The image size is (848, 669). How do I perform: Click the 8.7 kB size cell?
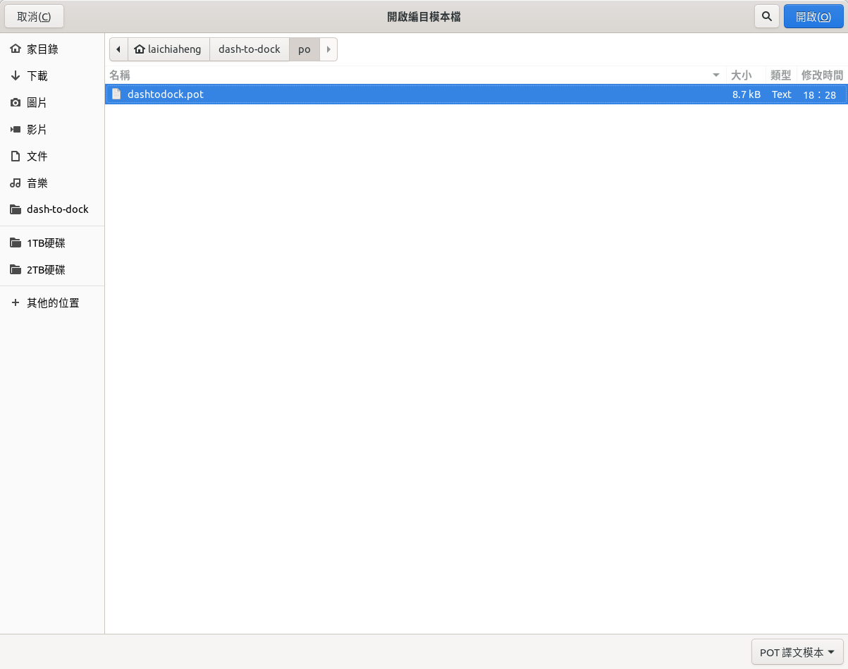point(746,94)
